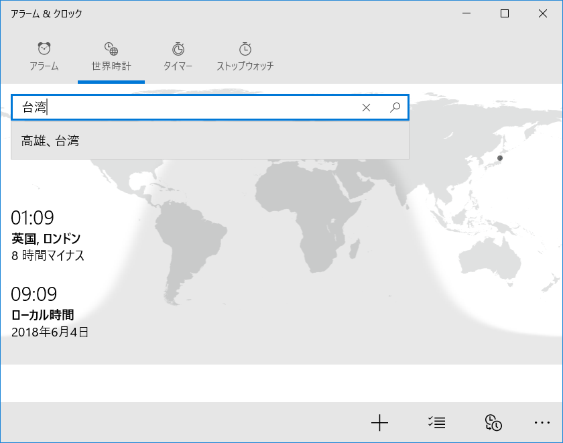The height and width of the screenshot is (443, 563).
Task: Open the See more ellipsis menu
Action: [x=540, y=422]
